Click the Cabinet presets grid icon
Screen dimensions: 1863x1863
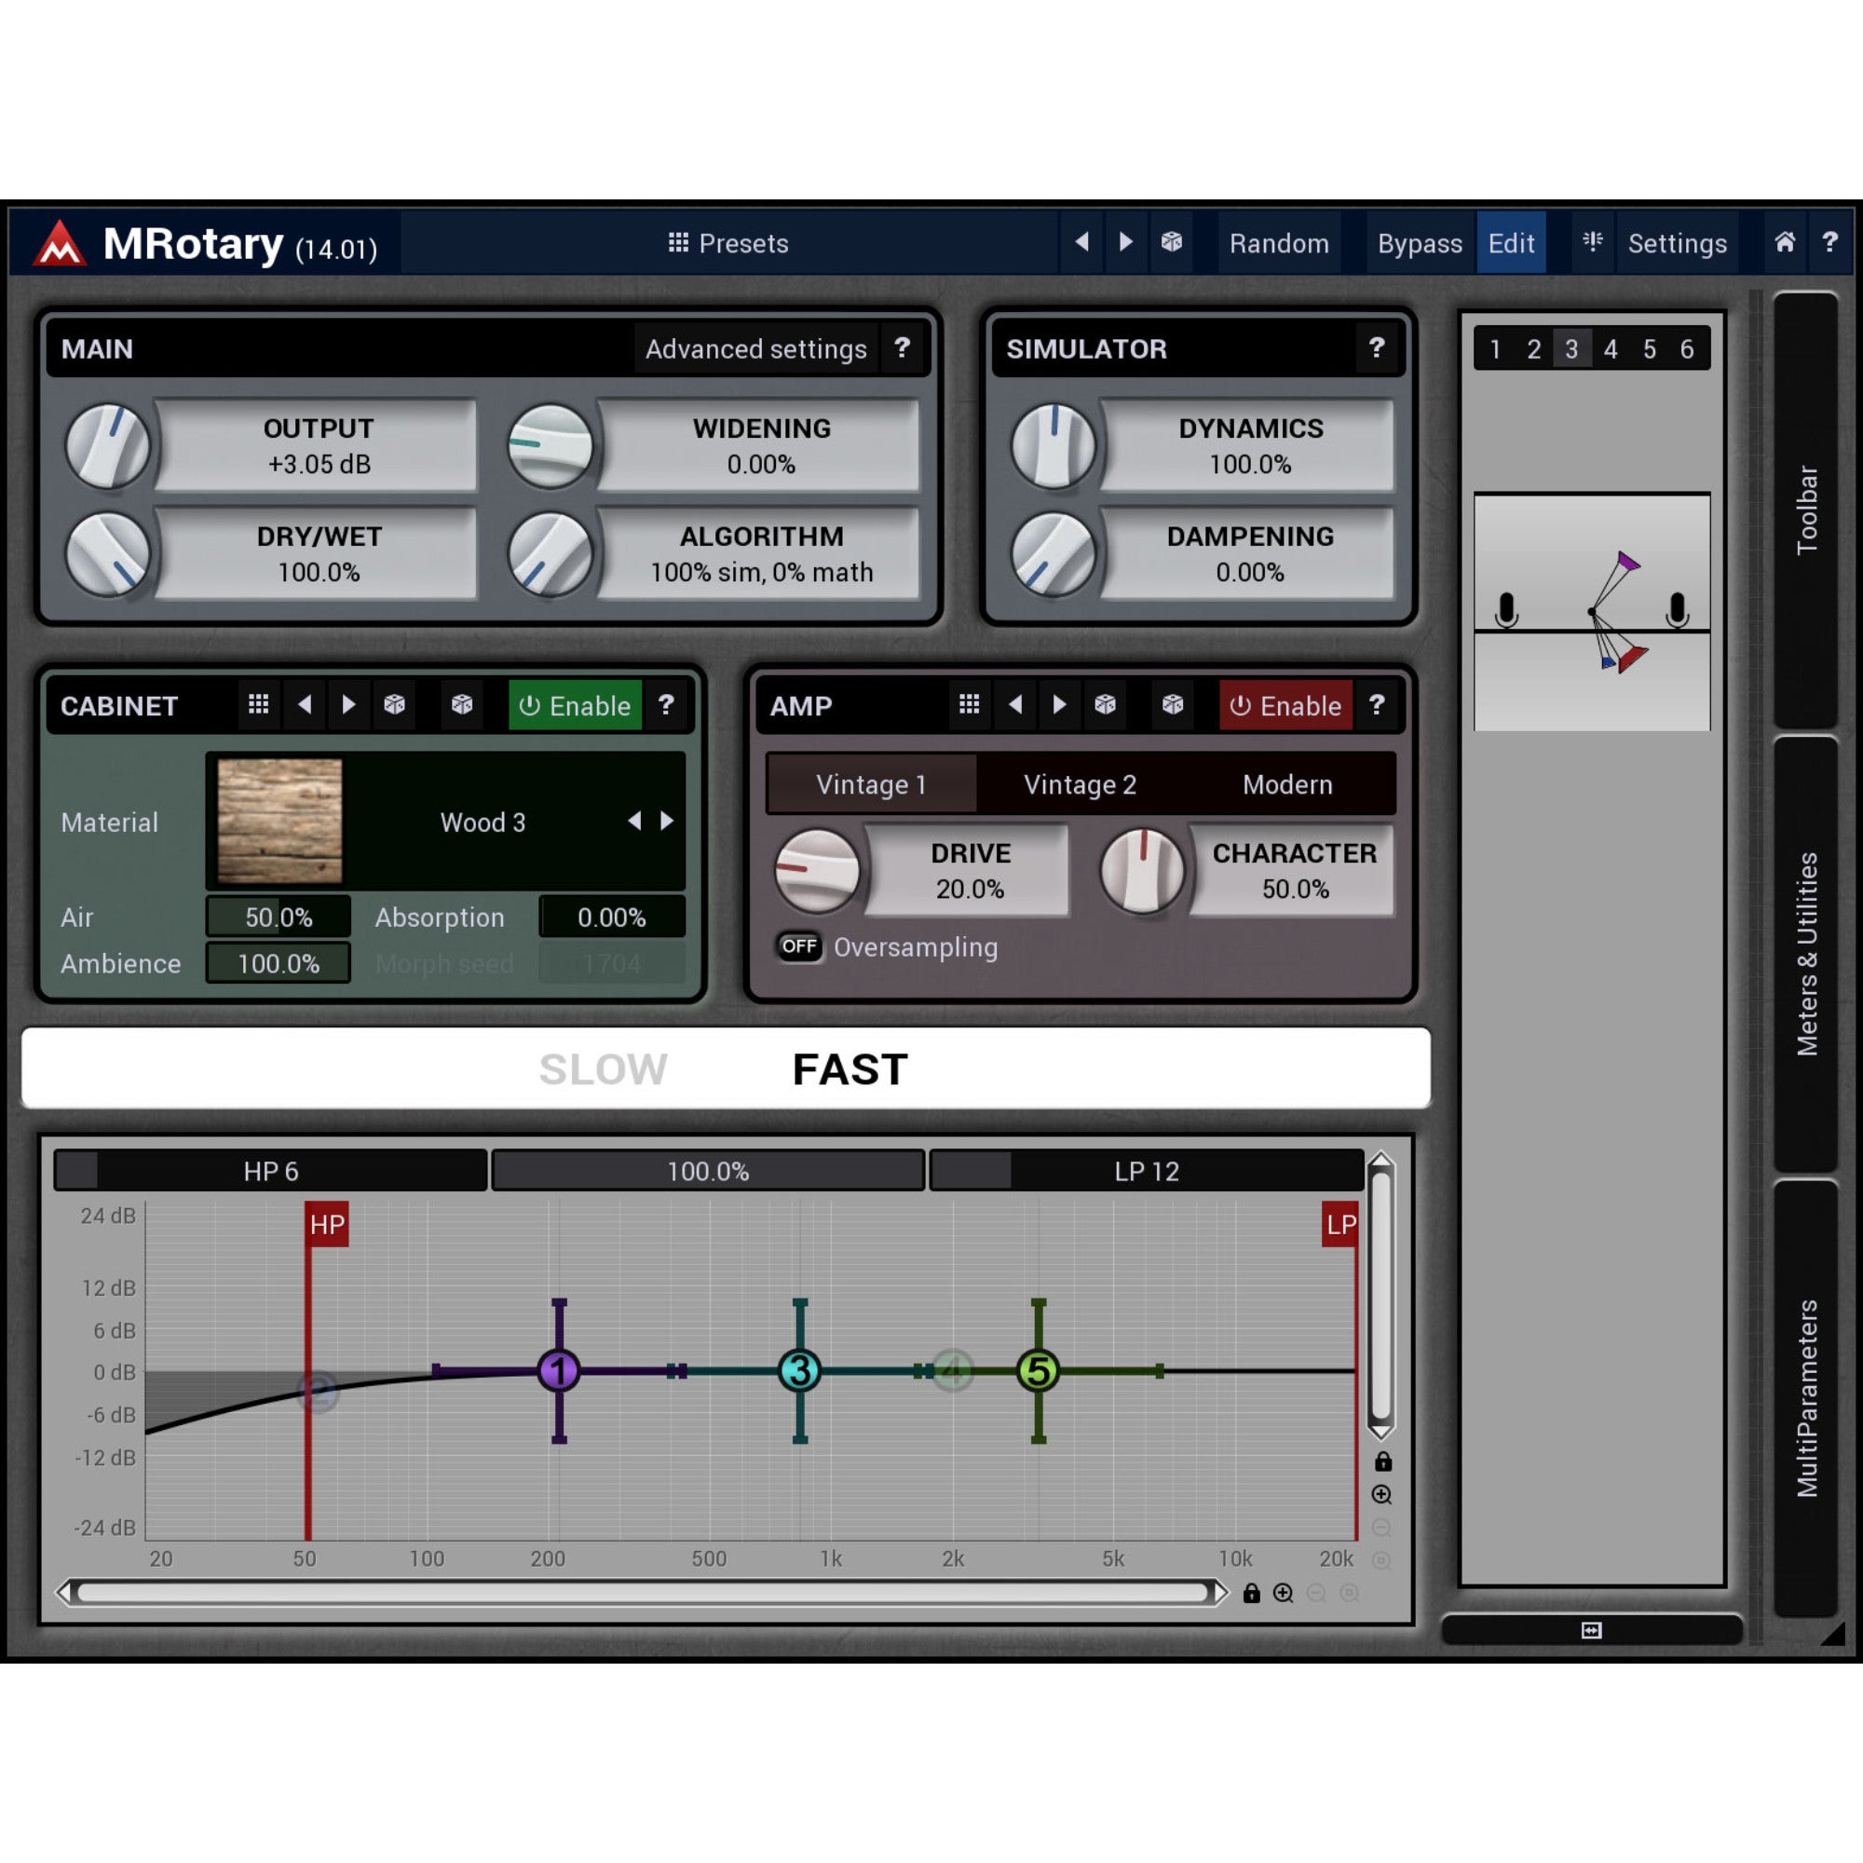258,705
